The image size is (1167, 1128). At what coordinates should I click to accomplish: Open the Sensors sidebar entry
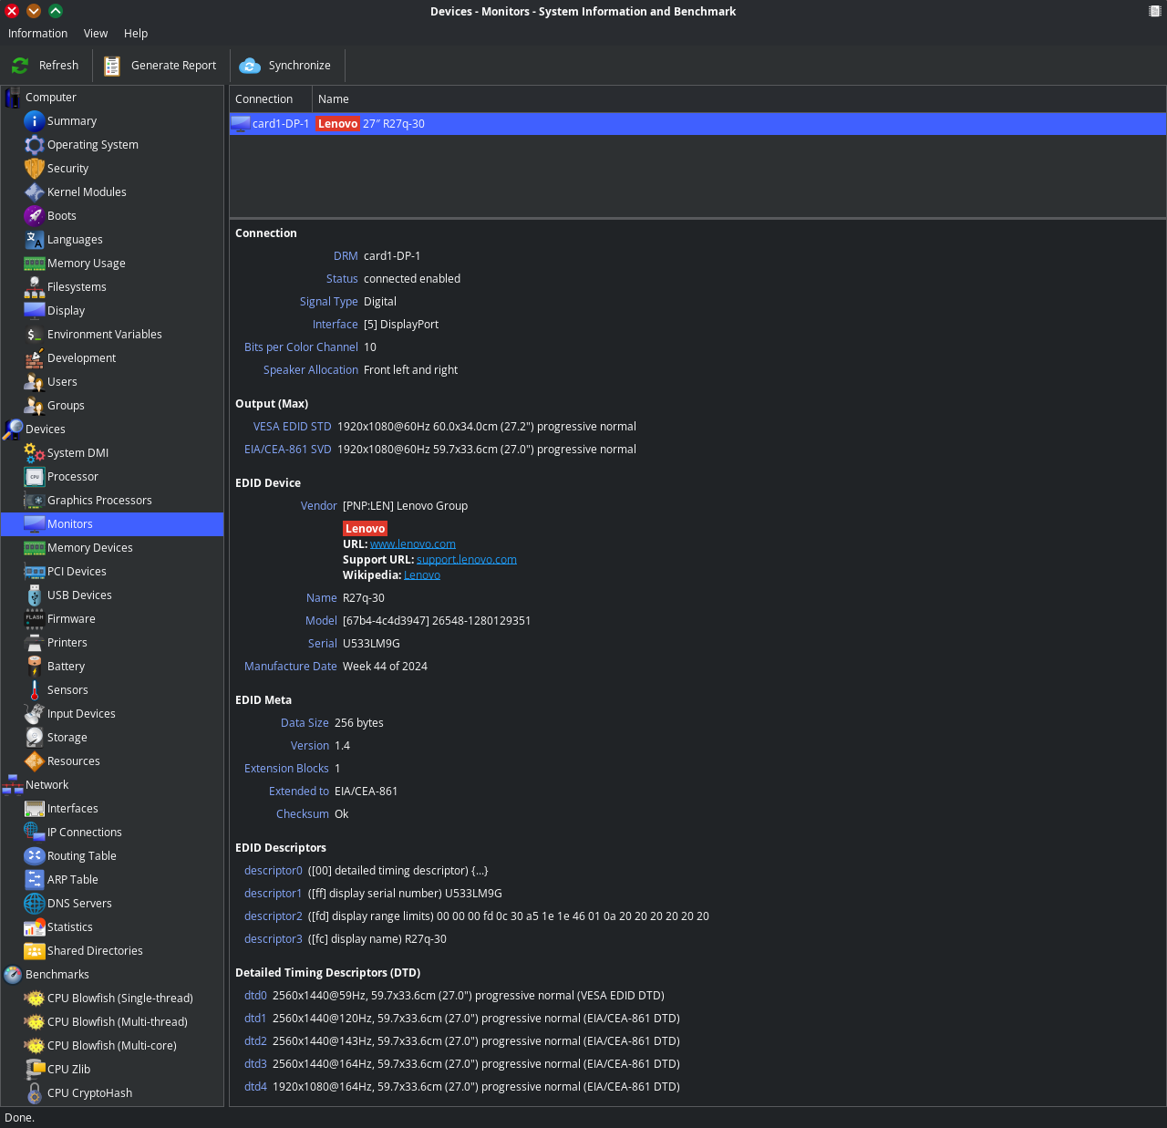(x=67, y=690)
